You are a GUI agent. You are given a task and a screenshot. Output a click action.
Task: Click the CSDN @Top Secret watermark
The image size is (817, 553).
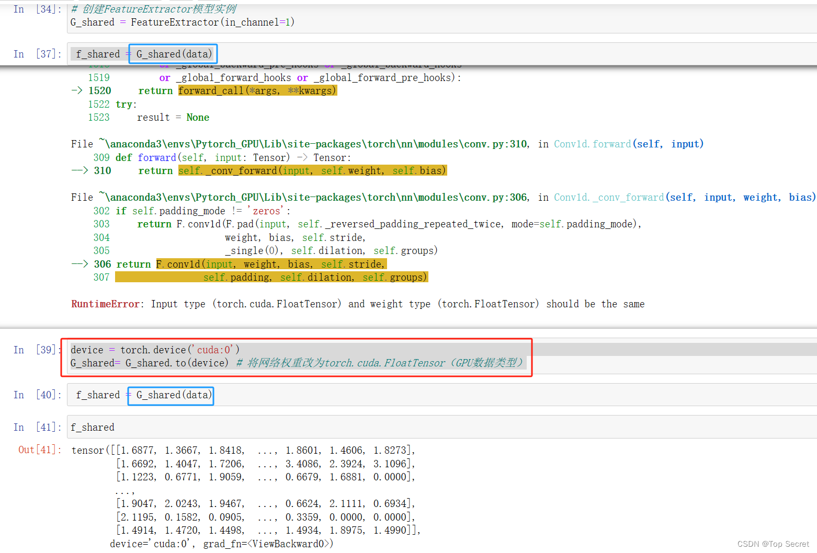[773, 544]
